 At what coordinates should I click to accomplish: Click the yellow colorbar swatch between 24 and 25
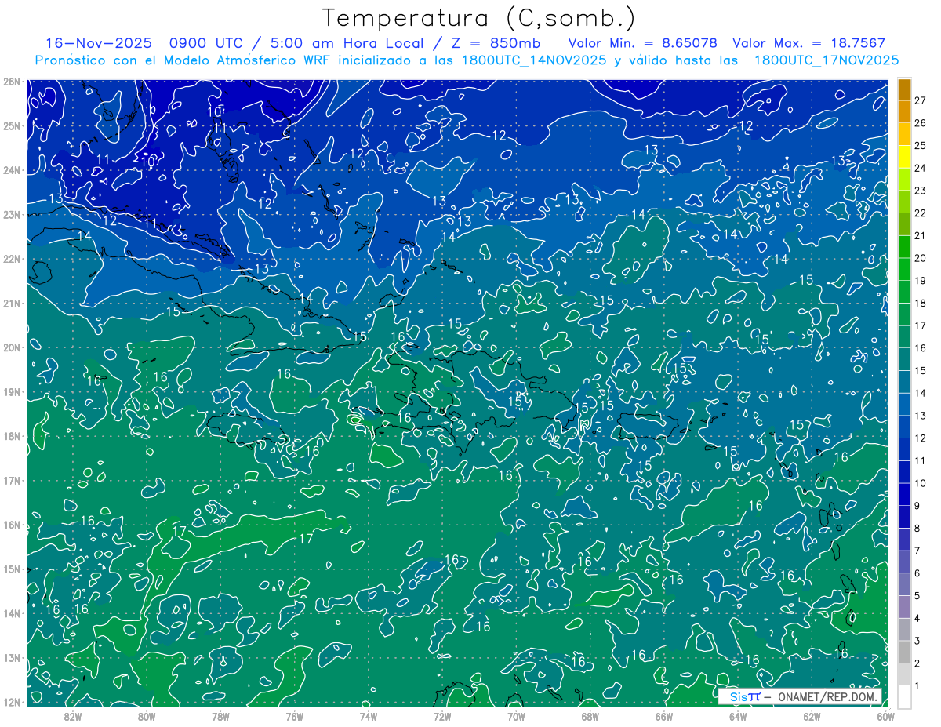(x=904, y=157)
